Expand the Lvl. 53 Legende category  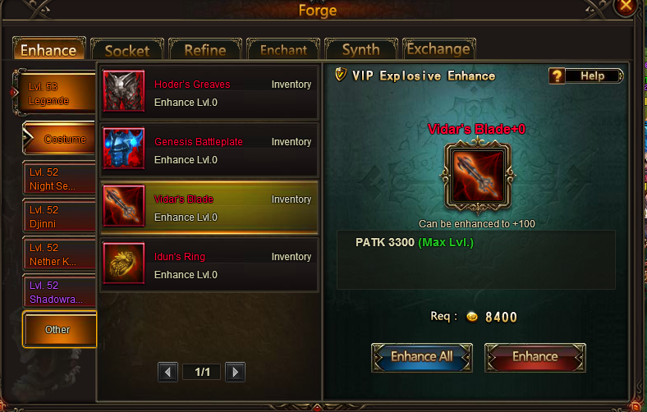(x=55, y=94)
